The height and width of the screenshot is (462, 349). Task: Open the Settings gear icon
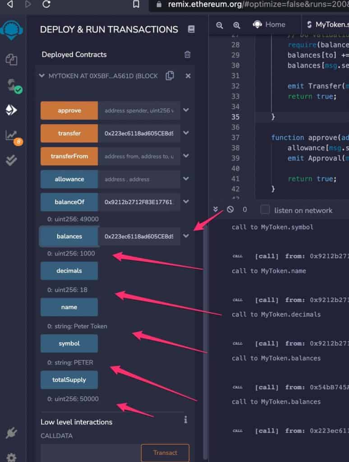coord(11,457)
